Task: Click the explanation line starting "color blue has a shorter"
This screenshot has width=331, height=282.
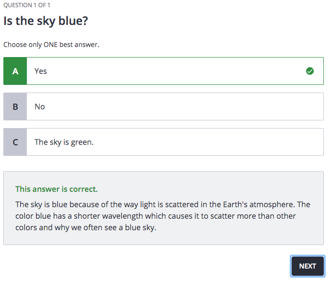Action: point(155,216)
